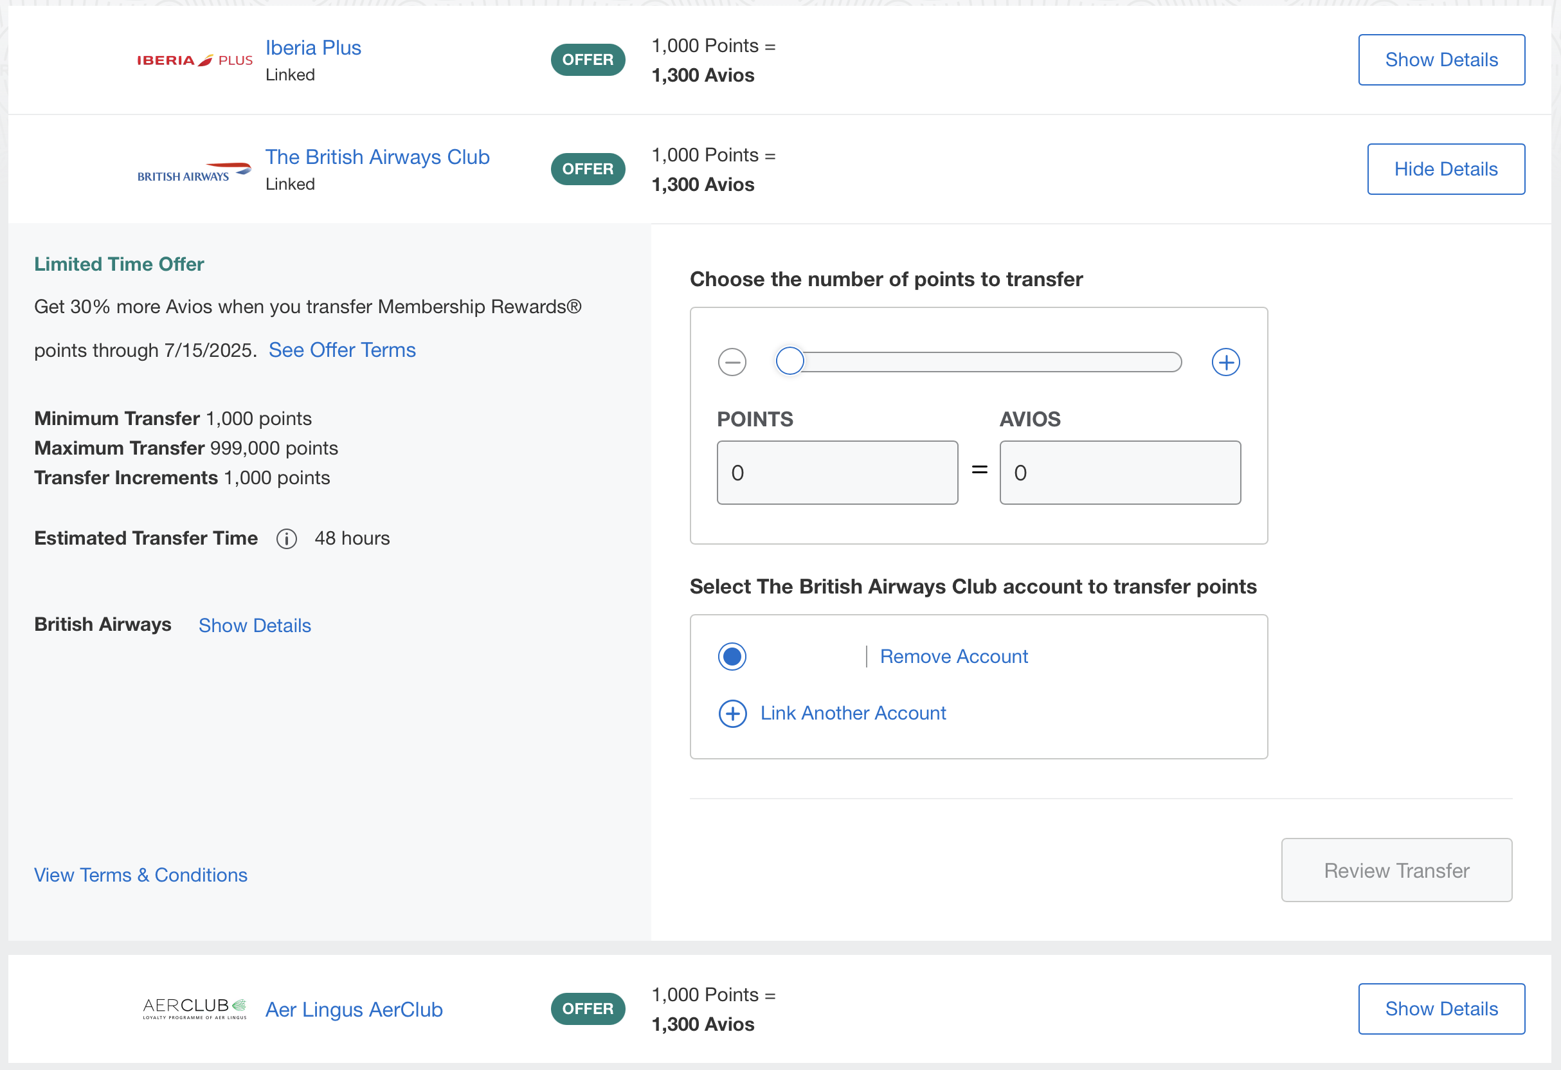The image size is (1561, 1070).
Task: Click the Iberia Plus logo
Action: [x=195, y=60]
